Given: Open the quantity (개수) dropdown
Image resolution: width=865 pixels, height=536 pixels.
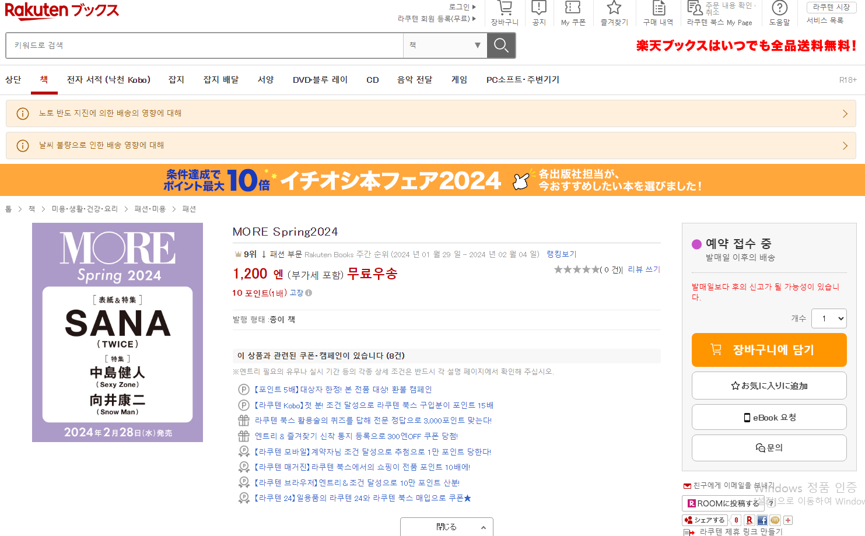Looking at the screenshot, I should pyautogui.click(x=829, y=318).
